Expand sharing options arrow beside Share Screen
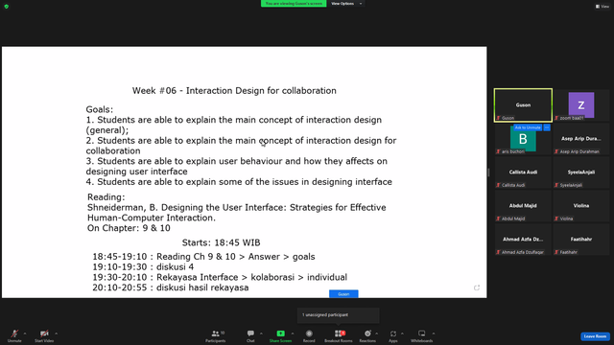614x345 pixels. pos(292,333)
